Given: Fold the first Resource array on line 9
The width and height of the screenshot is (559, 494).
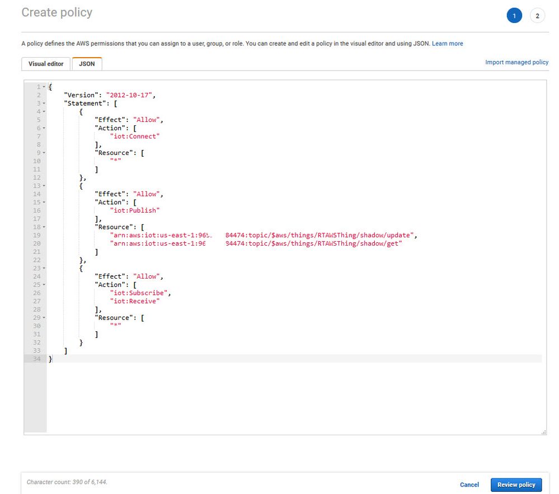Looking at the screenshot, I should tap(44, 153).
